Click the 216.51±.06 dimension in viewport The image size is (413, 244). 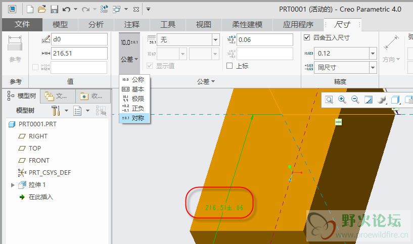coord(224,208)
